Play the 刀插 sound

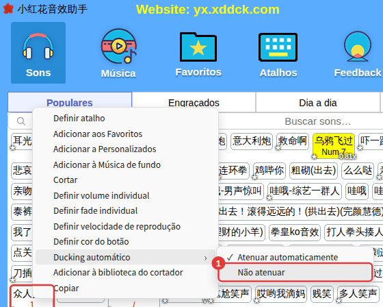(x=22, y=273)
